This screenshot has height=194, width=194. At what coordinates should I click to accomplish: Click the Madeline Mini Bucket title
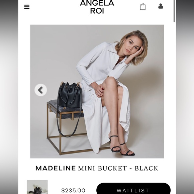97,168
